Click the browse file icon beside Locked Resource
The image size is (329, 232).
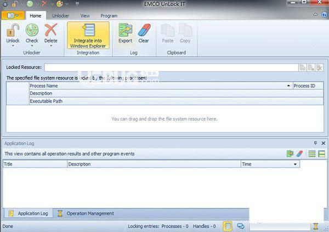(x=303, y=67)
